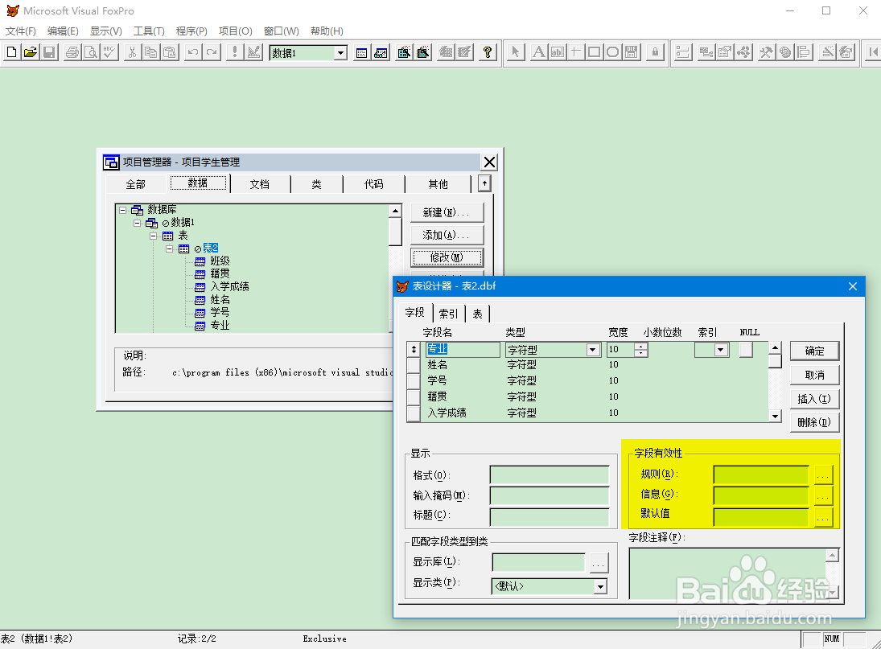Click into the 输入掩码(M) input field
This screenshot has width=881, height=649.
tap(550, 495)
